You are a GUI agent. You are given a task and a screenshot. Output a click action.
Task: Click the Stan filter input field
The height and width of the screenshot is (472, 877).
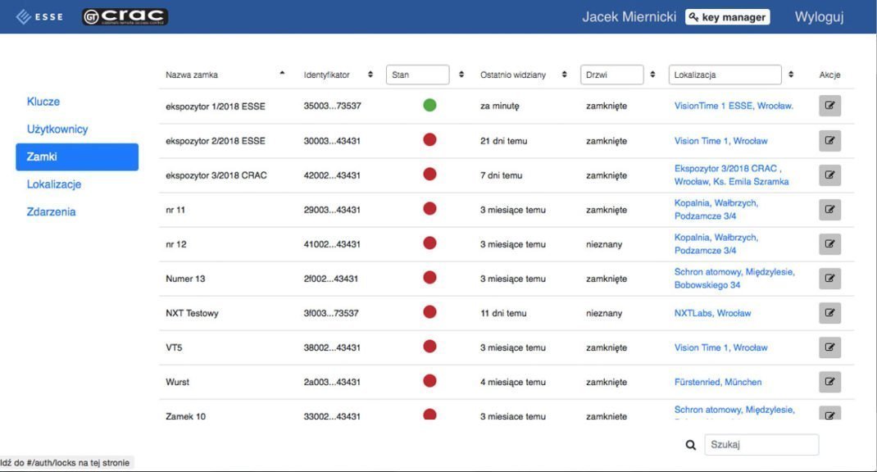[417, 75]
